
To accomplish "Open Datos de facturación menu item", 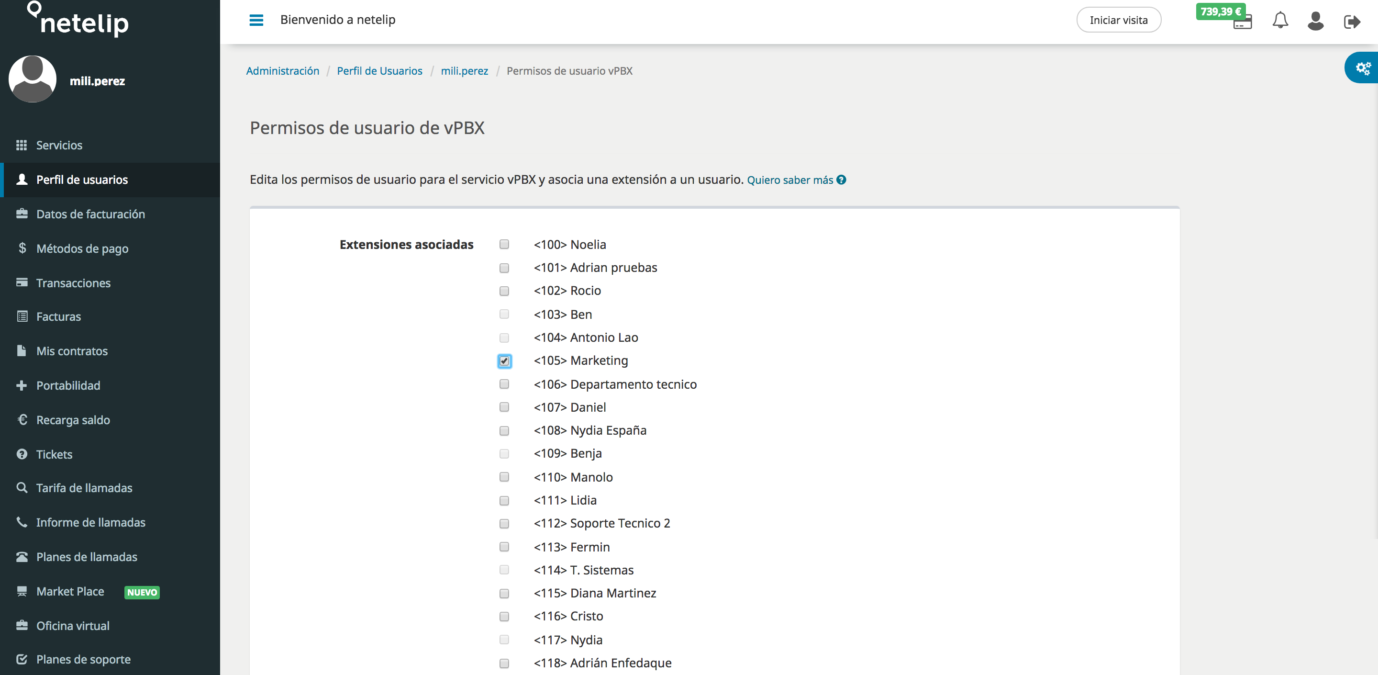I will coord(110,214).
